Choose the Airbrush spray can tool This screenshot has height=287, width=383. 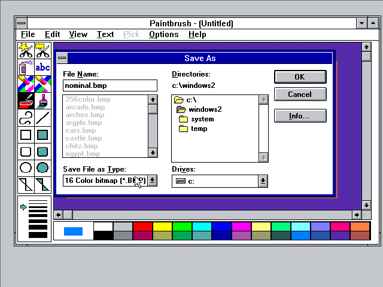point(26,67)
